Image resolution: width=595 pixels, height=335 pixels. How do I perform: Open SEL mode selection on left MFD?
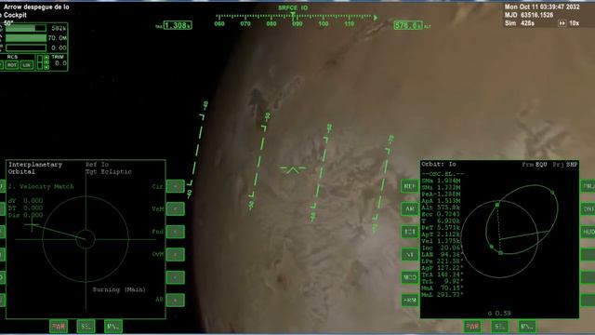click(x=86, y=327)
